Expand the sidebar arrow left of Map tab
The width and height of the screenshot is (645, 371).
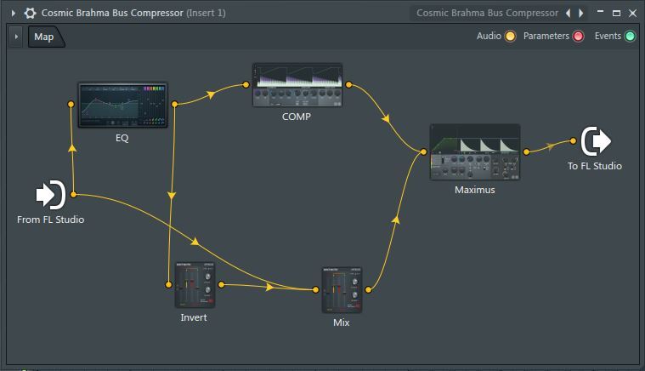pos(16,37)
